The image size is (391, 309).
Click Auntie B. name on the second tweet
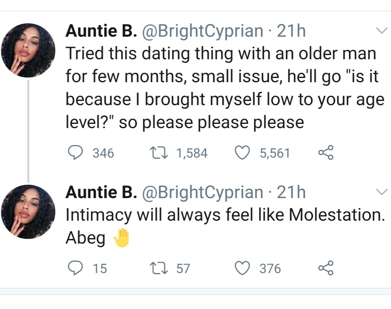(101, 192)
